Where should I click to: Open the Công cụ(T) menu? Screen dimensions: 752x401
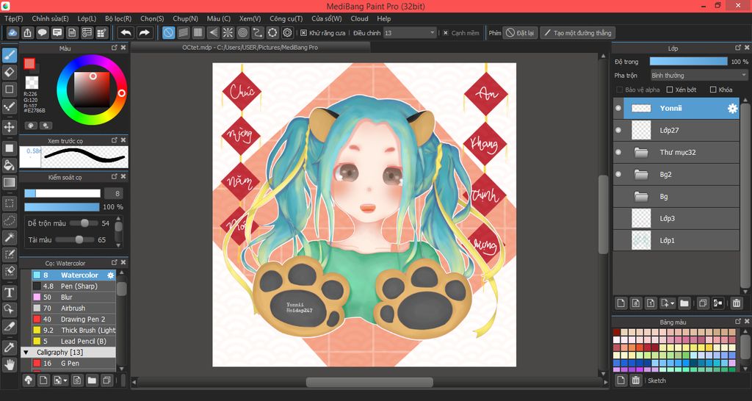pos(286,18)
